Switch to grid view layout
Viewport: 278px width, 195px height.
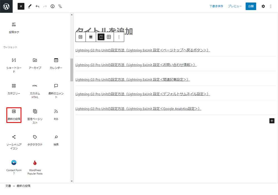tap(109, 37)
